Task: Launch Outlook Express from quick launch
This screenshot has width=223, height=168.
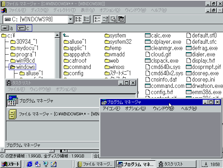Action: (37, 164)
